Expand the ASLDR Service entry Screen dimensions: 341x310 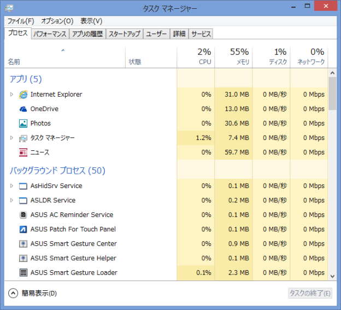[11, 200]
